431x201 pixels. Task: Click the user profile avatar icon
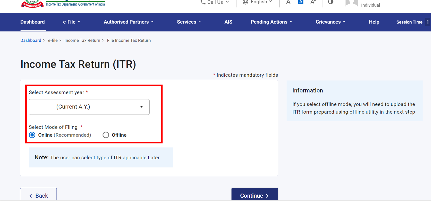click(351, 3)
